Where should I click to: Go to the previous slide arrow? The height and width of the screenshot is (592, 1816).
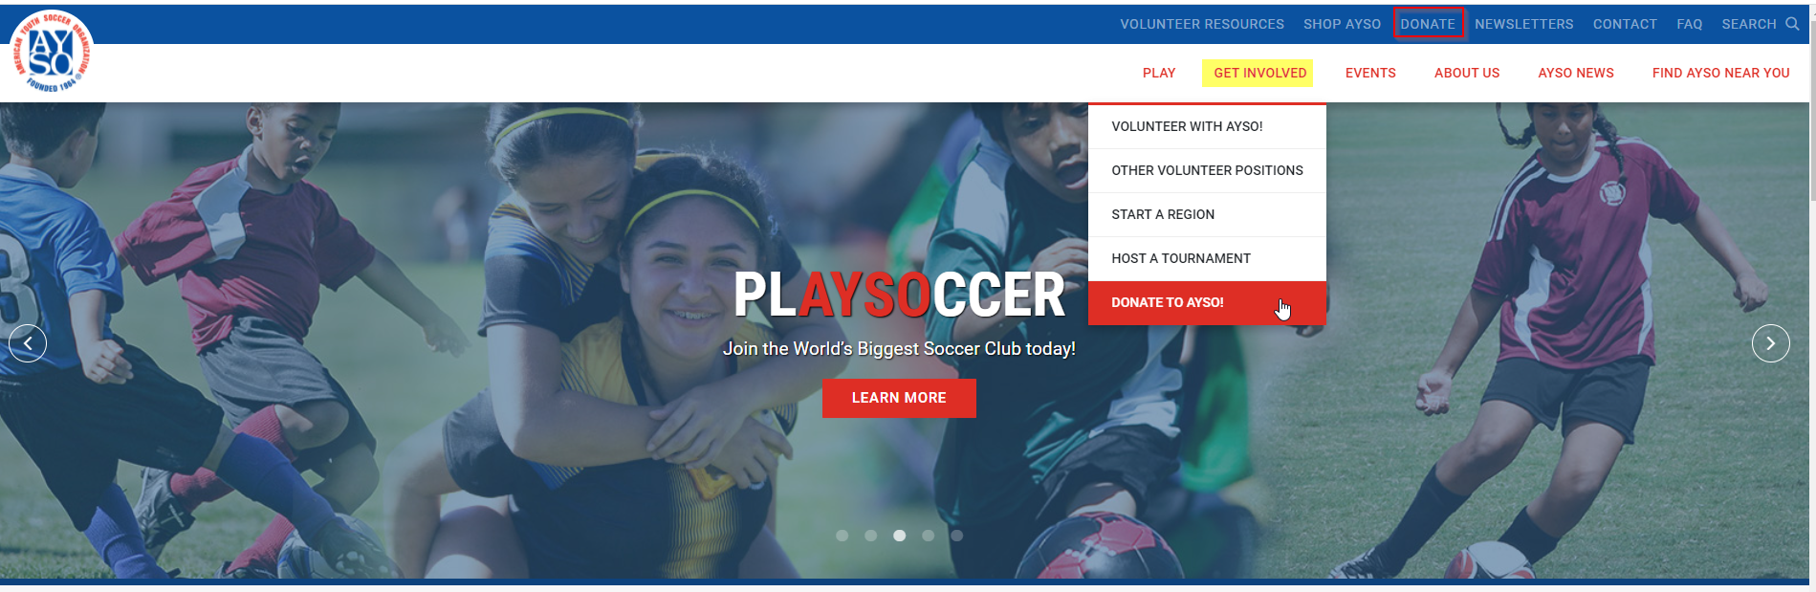28,343
